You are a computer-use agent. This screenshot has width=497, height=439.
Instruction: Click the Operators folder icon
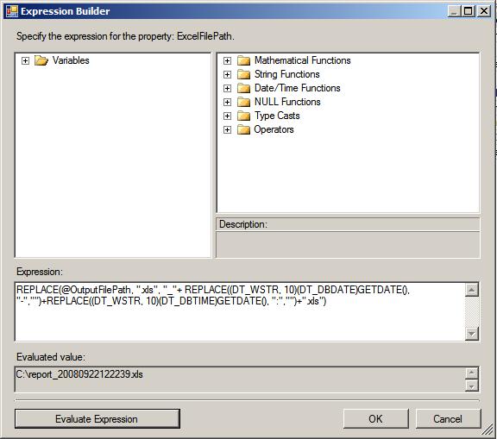243,129
